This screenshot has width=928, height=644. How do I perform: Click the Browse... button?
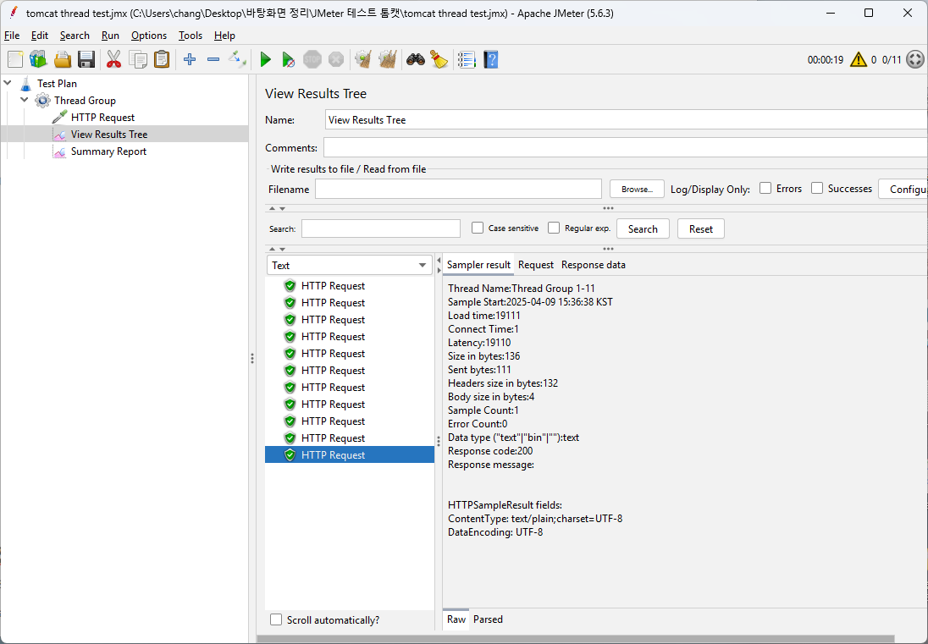[x=637, y=190]
